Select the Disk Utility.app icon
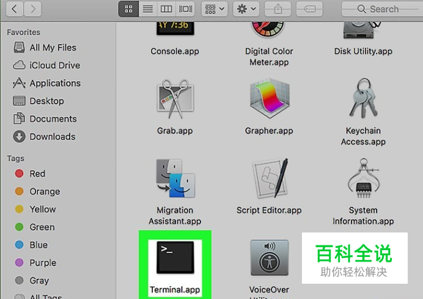Image resolution: width=423 pixels, height=299 pixels. (362, 30)
